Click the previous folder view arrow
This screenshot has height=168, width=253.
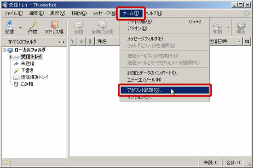[x=59, y=42]
